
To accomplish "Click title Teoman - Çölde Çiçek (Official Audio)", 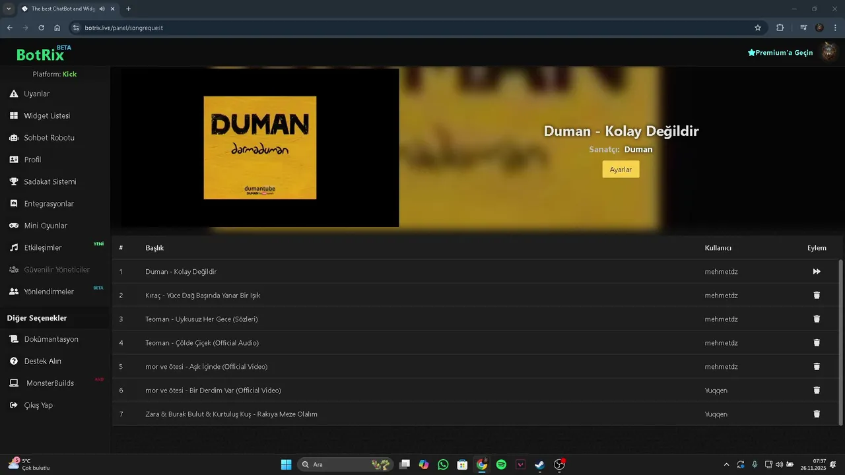I will point(202,343).
